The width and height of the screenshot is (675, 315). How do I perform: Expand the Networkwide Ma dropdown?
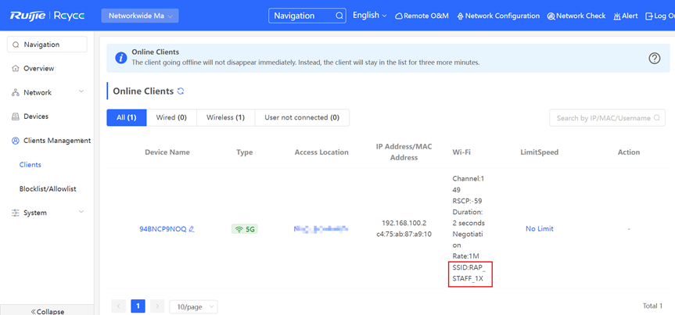[140, 16]
